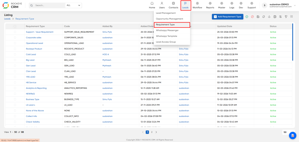Viewport: 299px width, 142px height.
Task: Click the COLD_LEAD code cell
Action: [70, 54]
